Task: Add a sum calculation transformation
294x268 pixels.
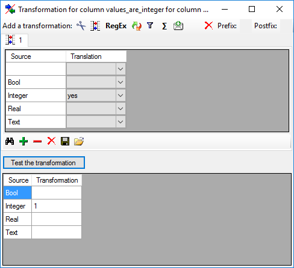Action: coord(164,26)
